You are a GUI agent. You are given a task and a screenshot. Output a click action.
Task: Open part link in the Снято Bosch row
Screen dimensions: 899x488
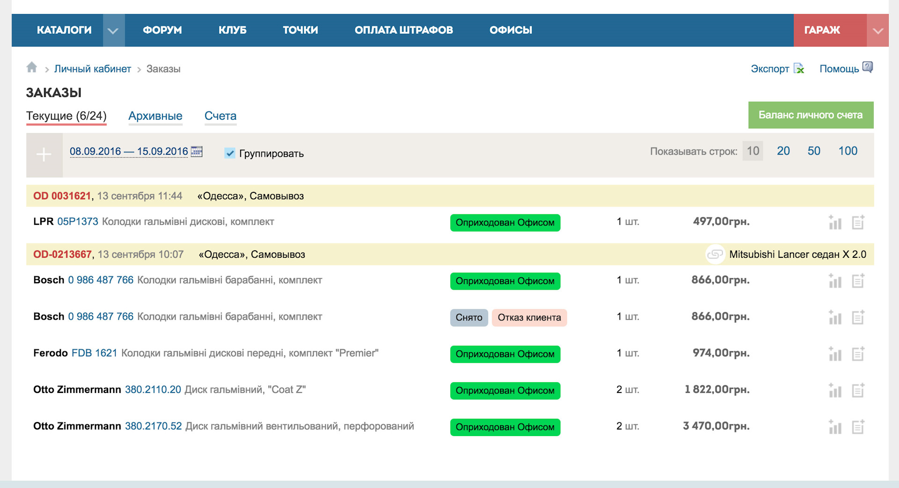coord(101,317)
